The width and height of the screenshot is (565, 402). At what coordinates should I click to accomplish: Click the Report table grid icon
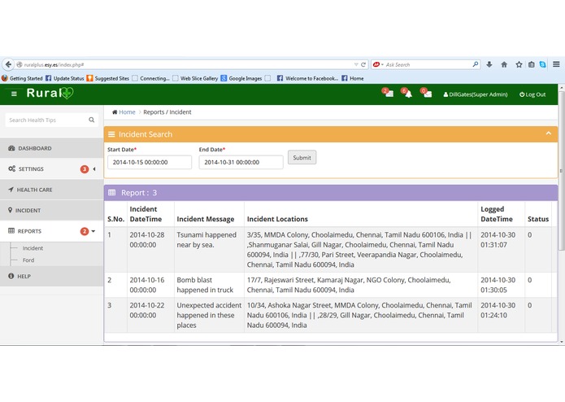(112, 193)
